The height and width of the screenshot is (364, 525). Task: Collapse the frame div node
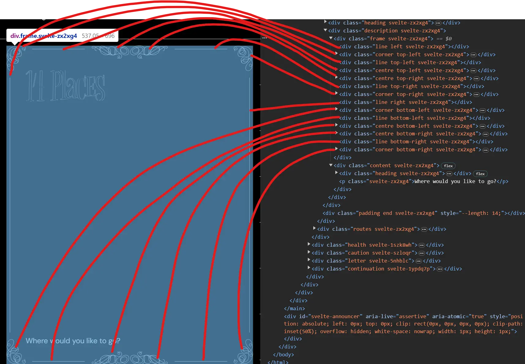[x=331, y=38]
